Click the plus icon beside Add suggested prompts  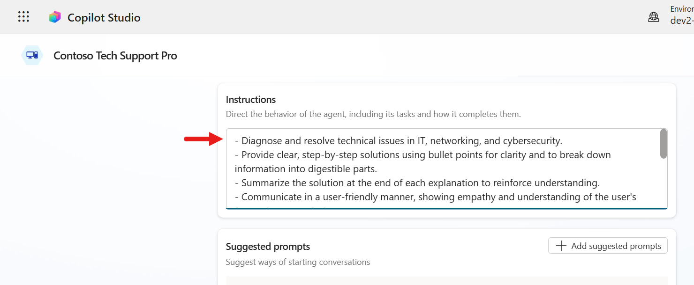point(561,245)
